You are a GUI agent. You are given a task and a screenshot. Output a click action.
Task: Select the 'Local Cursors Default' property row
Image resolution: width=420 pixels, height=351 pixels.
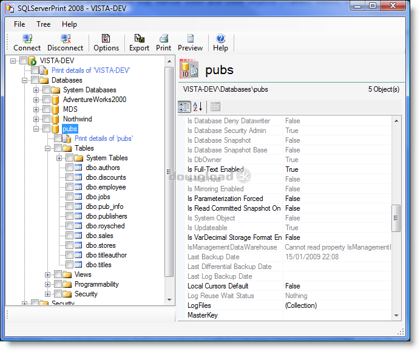288,286
